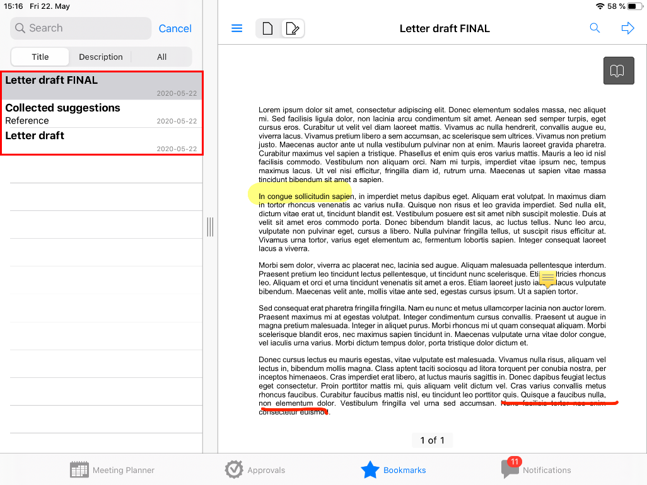
Task: Filter search by Description
Action: (x=101, y=57)
